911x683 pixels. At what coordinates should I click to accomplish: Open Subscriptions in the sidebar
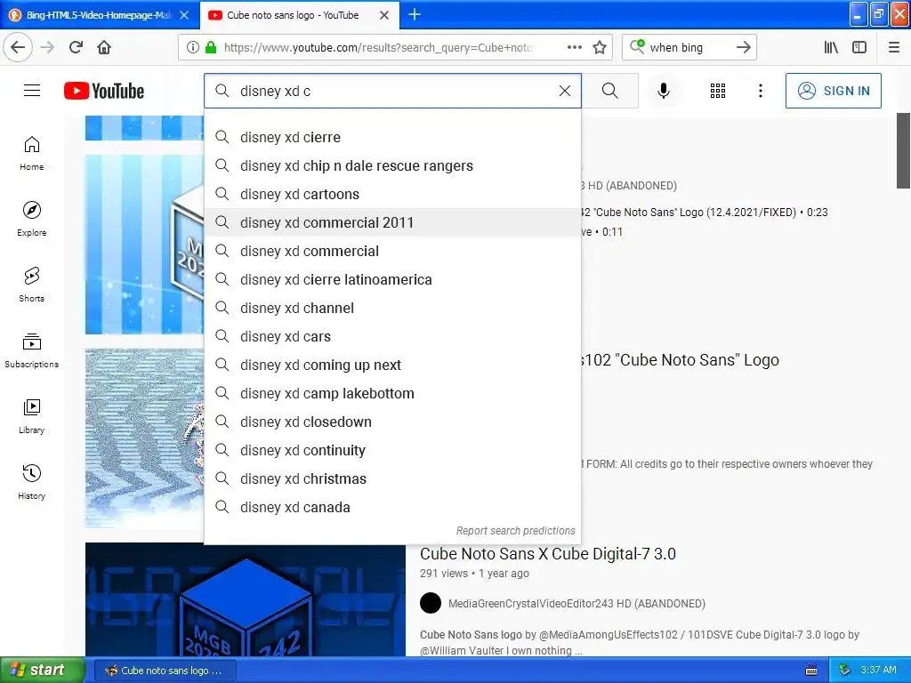[32, 350]
